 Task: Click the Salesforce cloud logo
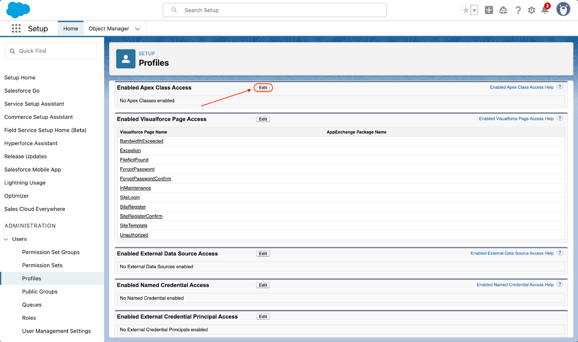click(x=18, y=10)
